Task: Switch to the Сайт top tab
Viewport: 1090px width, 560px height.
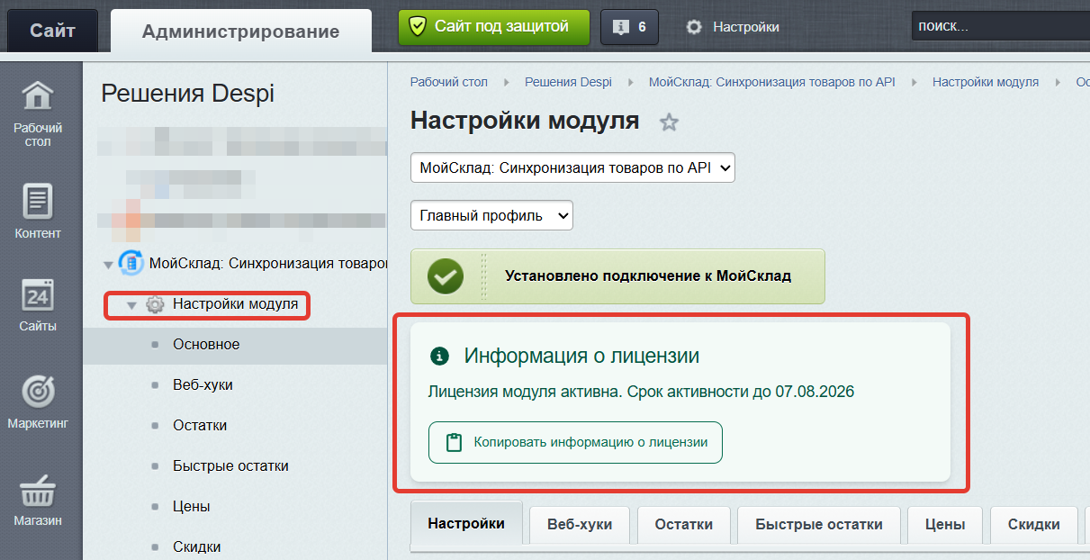Action: coord(52,32)
